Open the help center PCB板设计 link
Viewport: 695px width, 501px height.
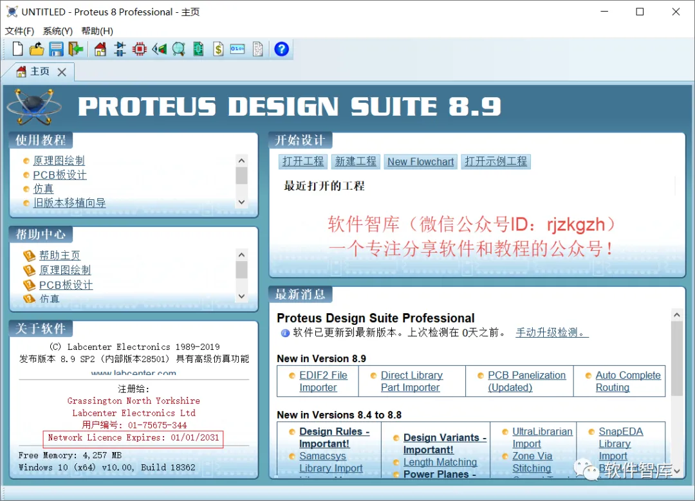66,285
